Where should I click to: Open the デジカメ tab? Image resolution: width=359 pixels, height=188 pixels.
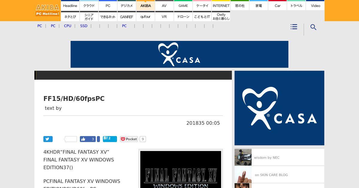127,5
